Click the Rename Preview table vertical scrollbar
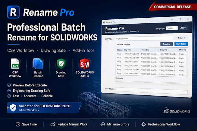197x131 pixels. [187, 62]
